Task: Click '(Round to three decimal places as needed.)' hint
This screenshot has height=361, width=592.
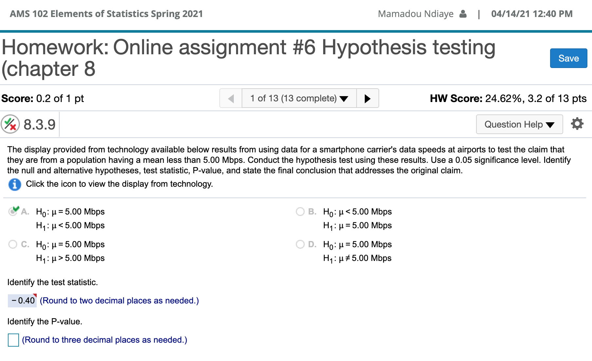Action: tap(104, 340)
